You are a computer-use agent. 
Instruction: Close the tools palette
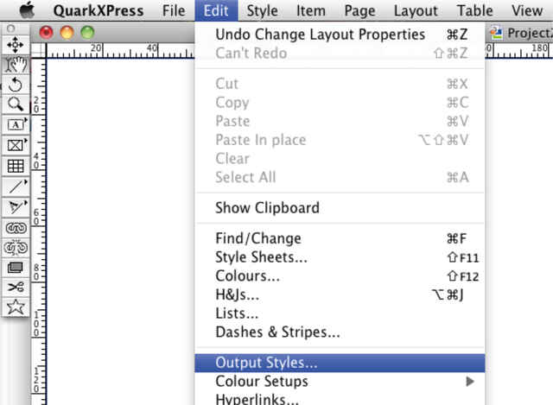click(10, 28)
